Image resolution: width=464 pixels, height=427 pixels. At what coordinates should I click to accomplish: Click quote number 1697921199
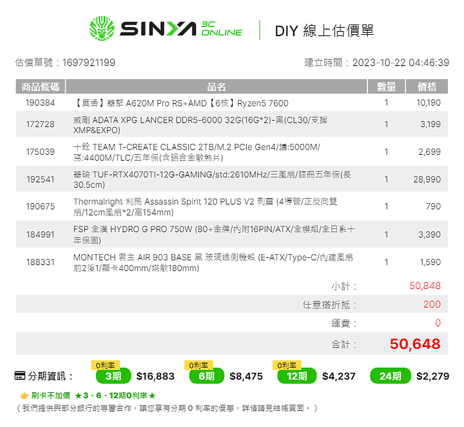pyautogui.click(x=89, y=63)
